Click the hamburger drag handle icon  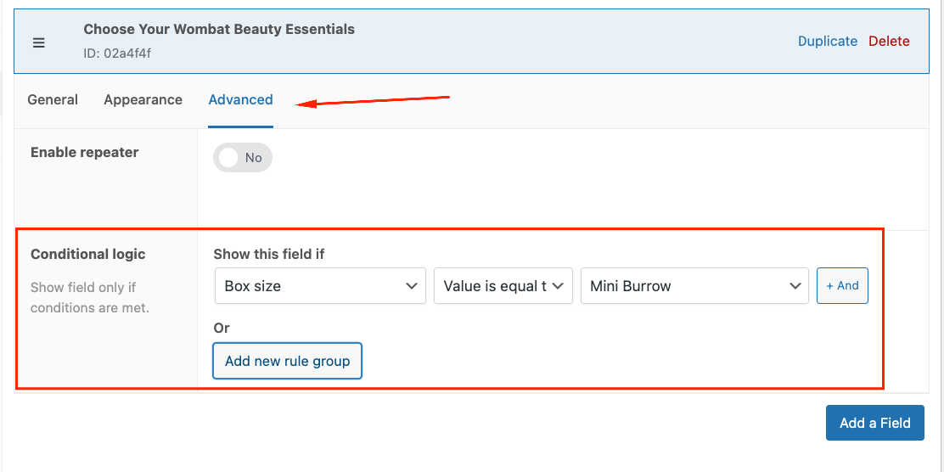[x=39, y=43]
